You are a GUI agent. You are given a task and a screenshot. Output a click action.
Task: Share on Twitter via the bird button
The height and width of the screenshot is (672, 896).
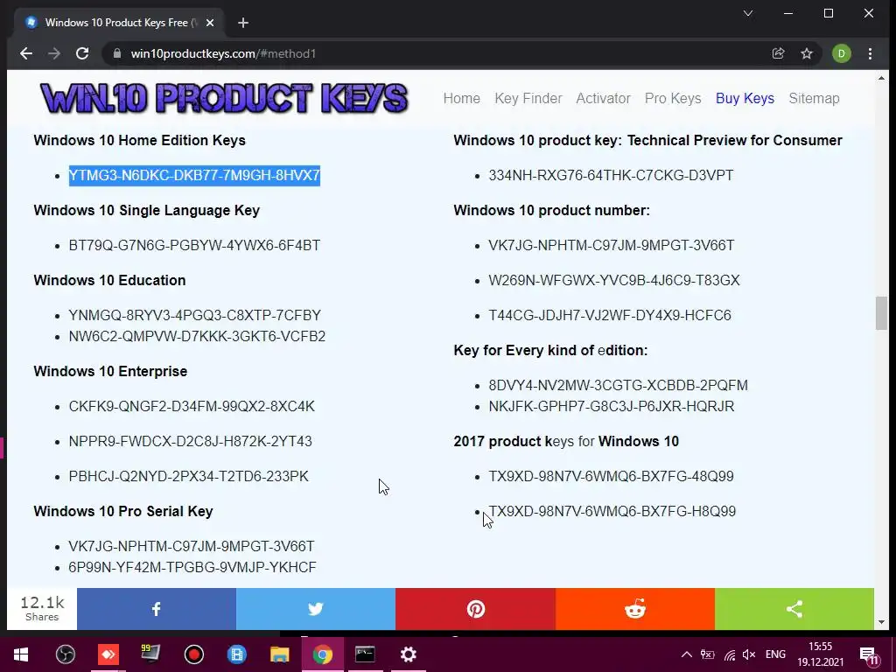pos(315,609)
